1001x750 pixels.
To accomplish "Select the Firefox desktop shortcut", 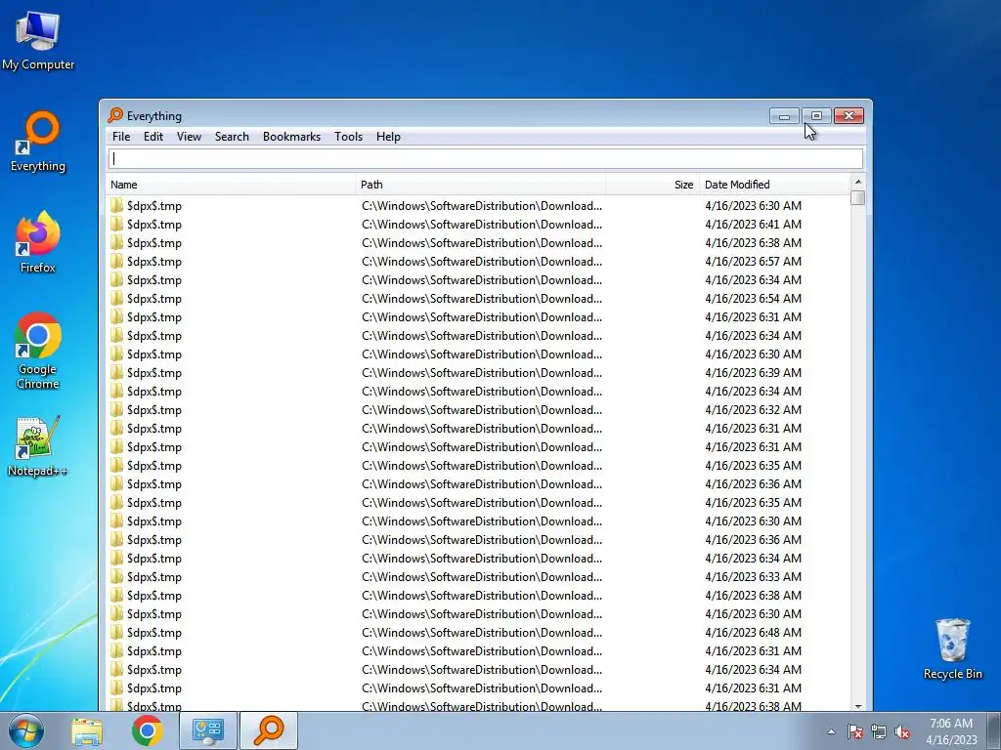I will (38, 243).
